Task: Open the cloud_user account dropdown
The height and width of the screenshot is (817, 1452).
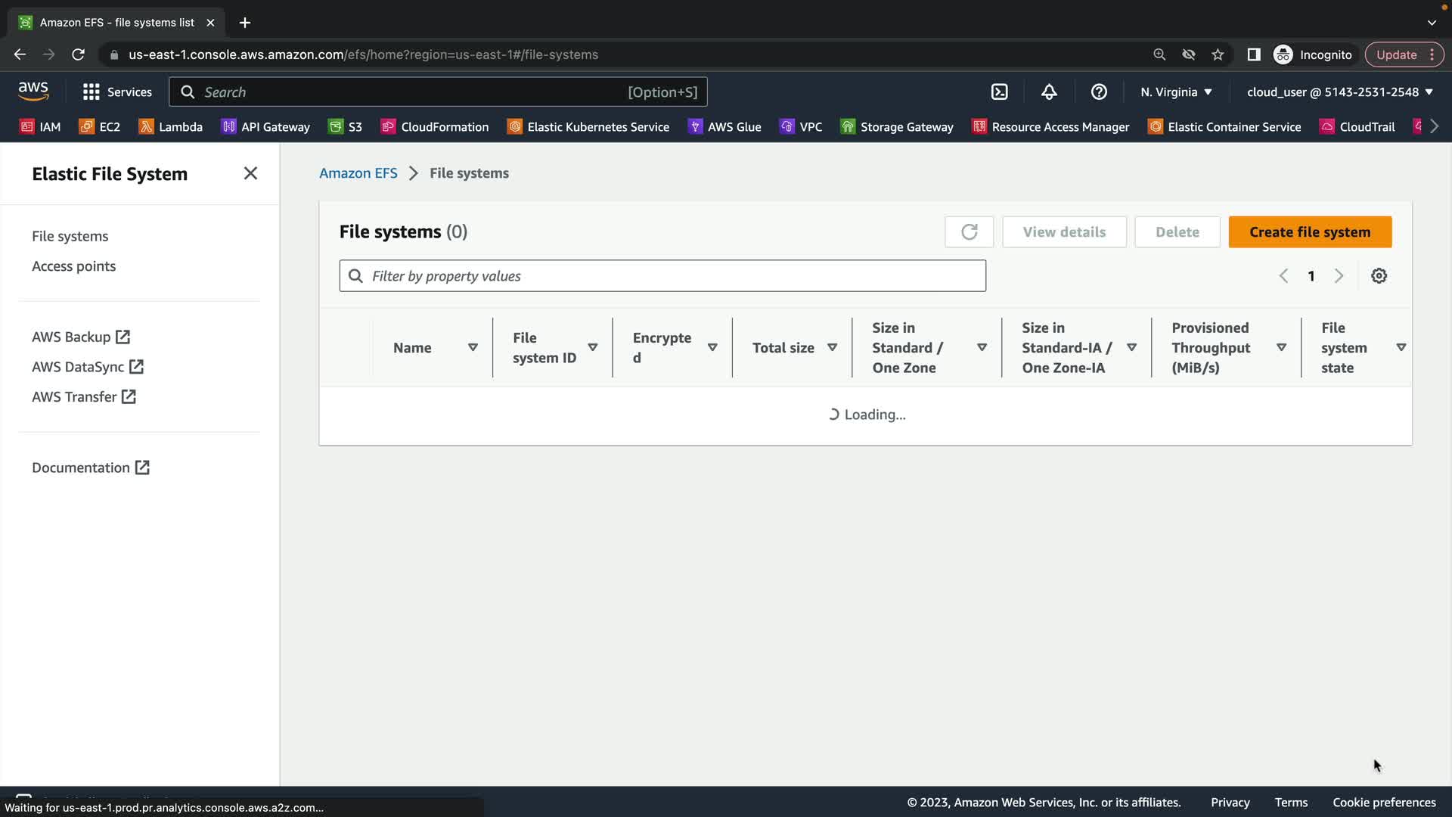Action: (x=1339, y=92)
